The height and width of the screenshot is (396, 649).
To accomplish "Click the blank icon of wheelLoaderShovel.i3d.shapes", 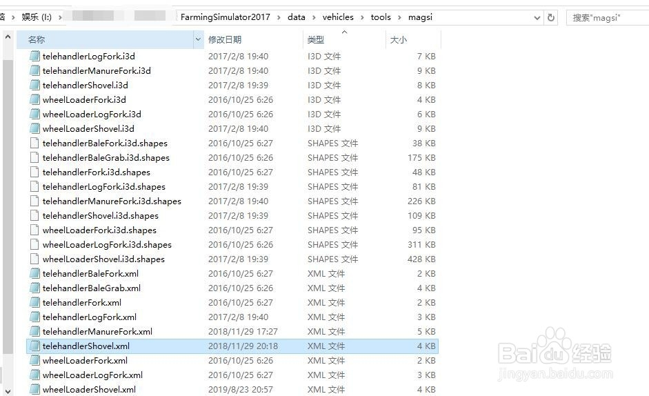I will coord(34,259).
